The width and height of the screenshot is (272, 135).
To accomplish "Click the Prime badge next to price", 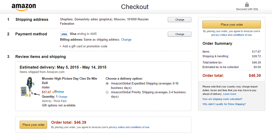I will [x=58, y=92].
